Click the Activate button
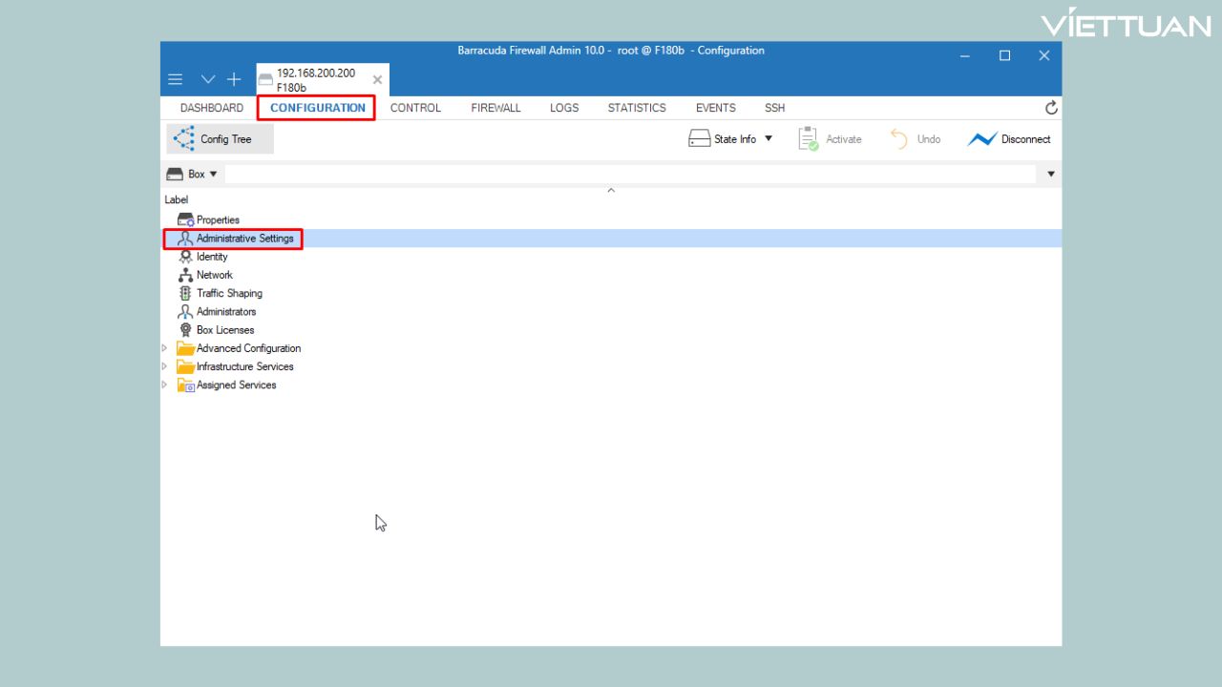The image size is (1222, 687). pyautogui.click(x=830, y=139)
